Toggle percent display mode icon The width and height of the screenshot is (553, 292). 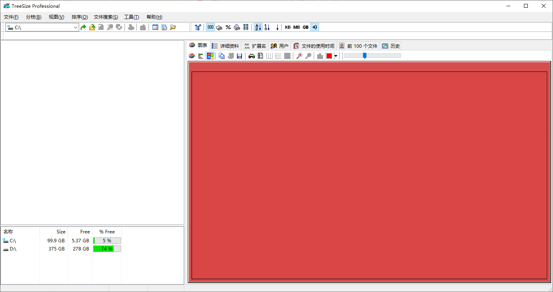pos(228,27)
